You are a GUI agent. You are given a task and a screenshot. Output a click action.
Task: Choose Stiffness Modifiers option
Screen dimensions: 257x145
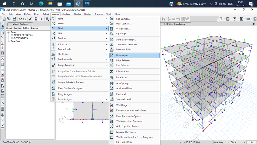pyautogui.click(x=134, y=40)
